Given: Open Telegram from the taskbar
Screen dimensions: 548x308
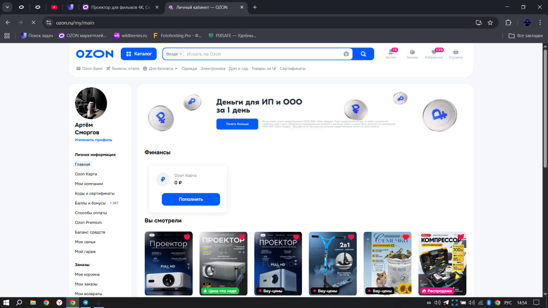Looking at the screenshot, I should coord(86,302).
